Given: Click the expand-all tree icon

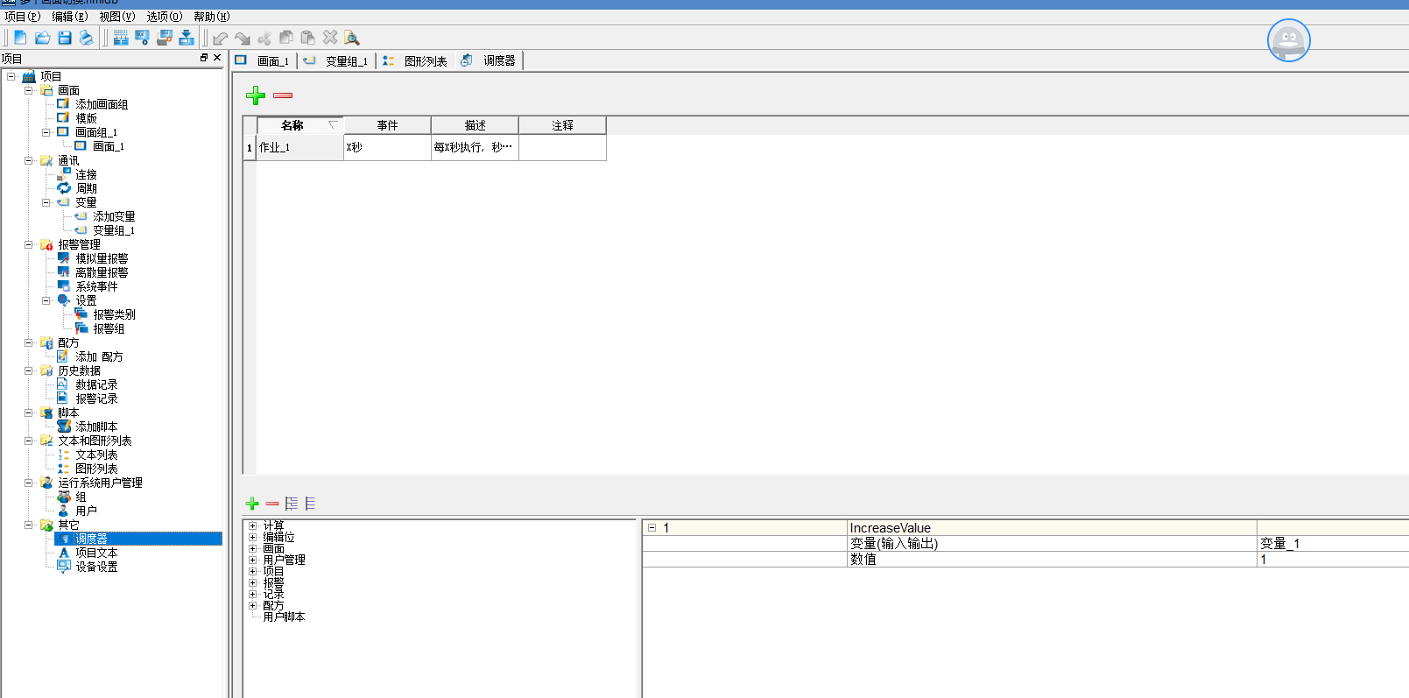Looking at the screenshot, I should pyautogui.click(x=292, y=504).
